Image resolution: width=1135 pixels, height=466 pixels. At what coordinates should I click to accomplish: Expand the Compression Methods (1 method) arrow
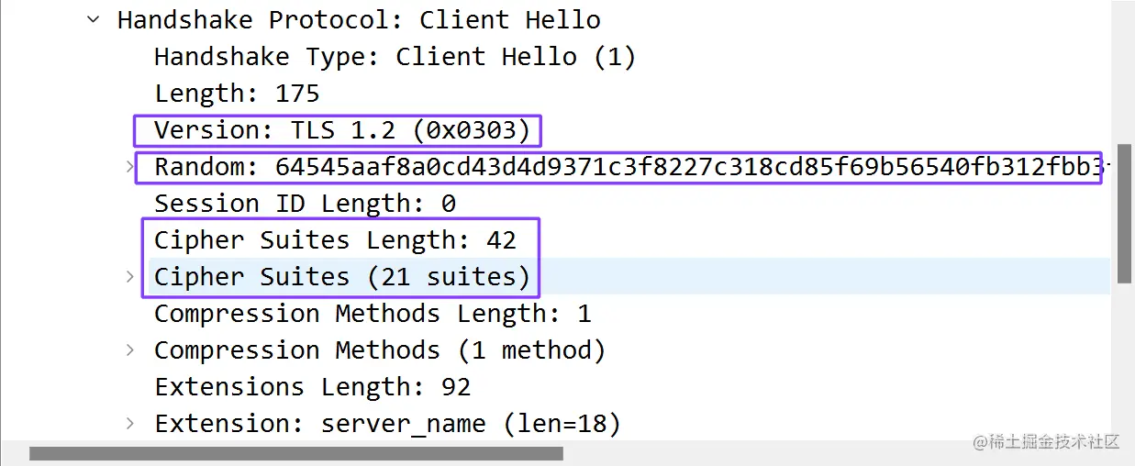pyautogui.click(x=129, y=350)
